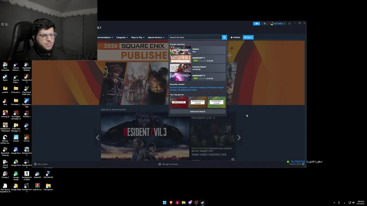The width and height of the screenshot is (367, 206).
Task: Select the Google Drive desktop shortcut
Action: tap(16, 163)
